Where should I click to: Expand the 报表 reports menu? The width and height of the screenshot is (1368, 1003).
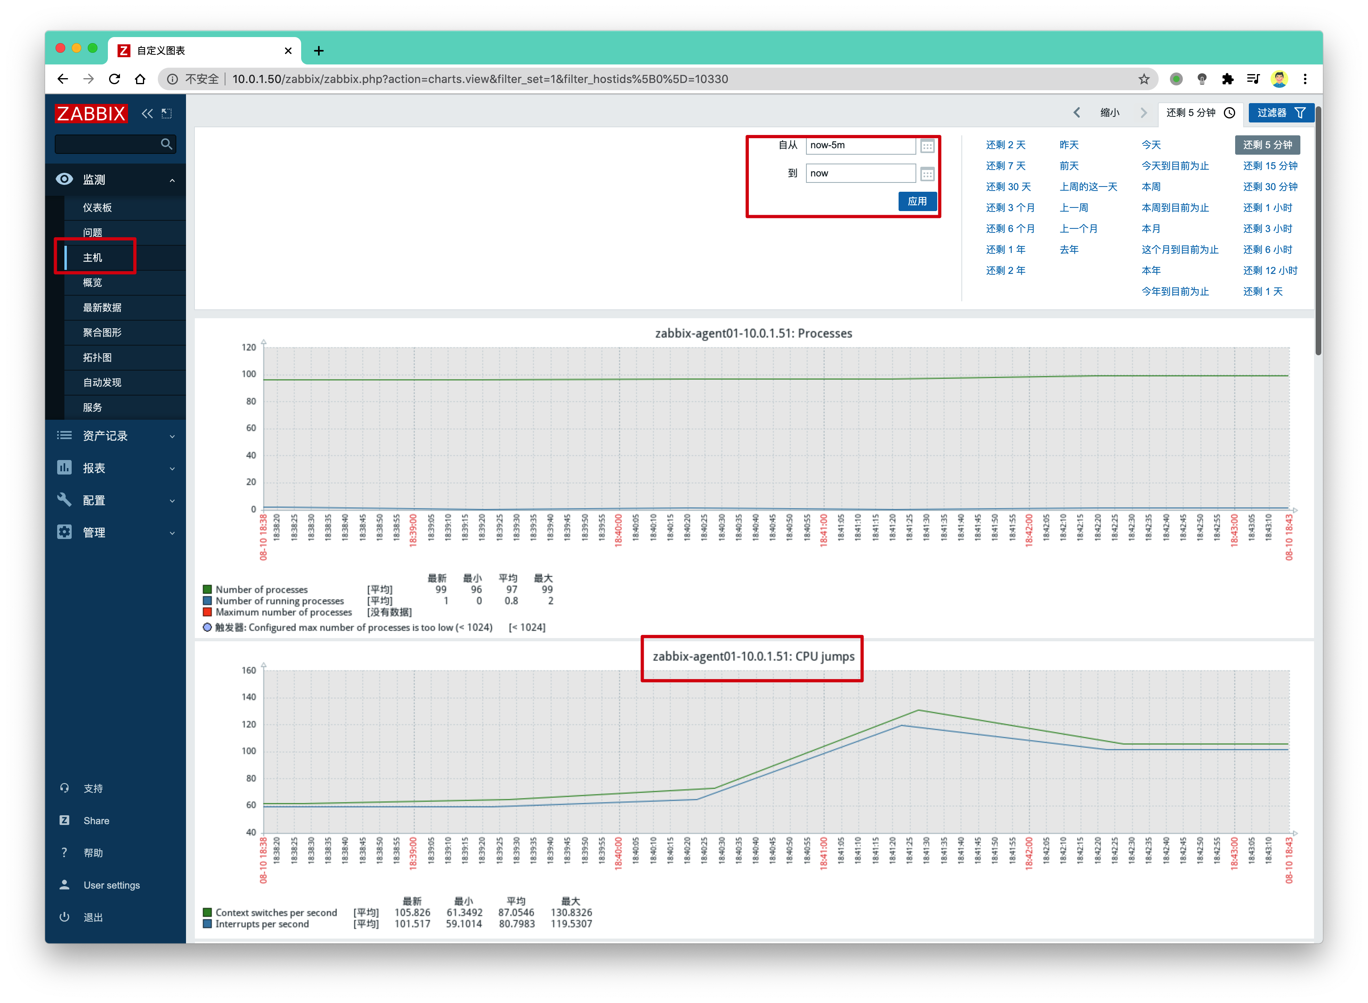[115, 468]
